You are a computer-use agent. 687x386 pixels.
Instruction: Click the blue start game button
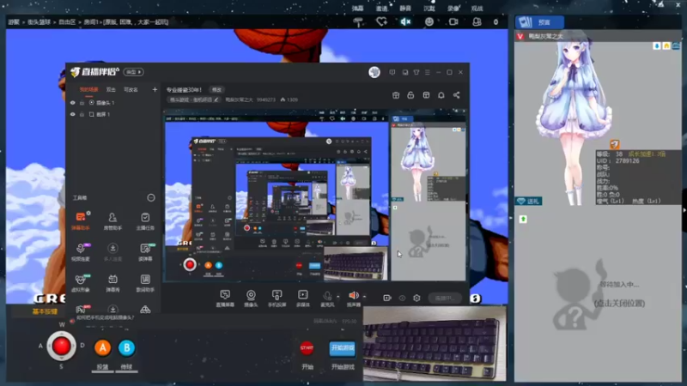342,348
